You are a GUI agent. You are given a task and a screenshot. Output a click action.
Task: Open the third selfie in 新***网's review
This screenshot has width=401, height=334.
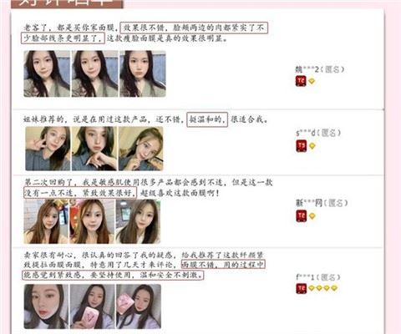coord(138,221)
